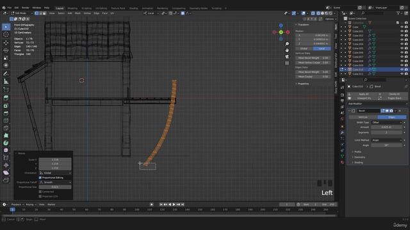Enable face select mode
This screenshot has height=230, width=410.
pos(44,13)
